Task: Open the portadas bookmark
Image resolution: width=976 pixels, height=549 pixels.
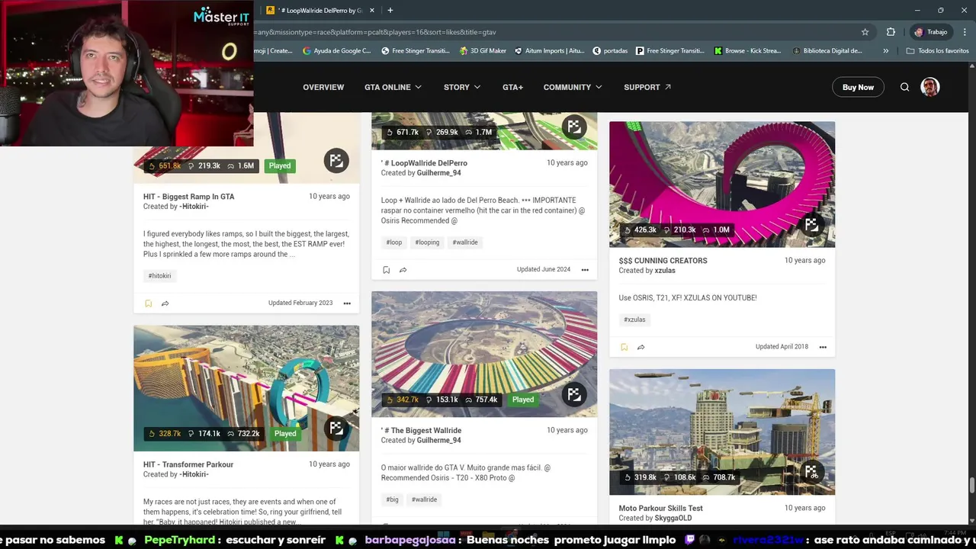Action: pos(610,51)
